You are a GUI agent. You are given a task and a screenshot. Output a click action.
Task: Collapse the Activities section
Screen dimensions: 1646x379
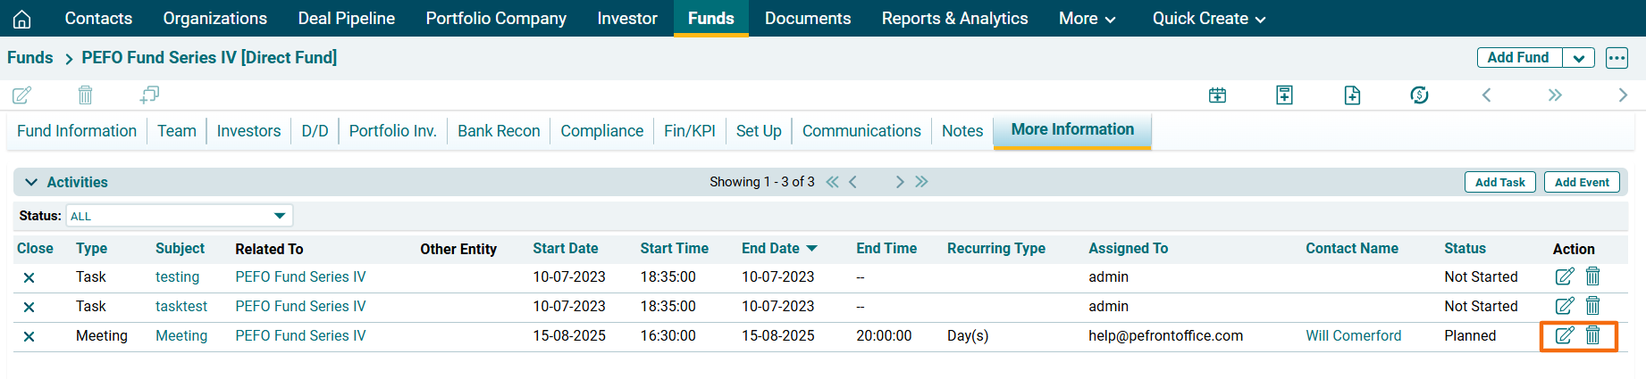click(x=31, y=182)
